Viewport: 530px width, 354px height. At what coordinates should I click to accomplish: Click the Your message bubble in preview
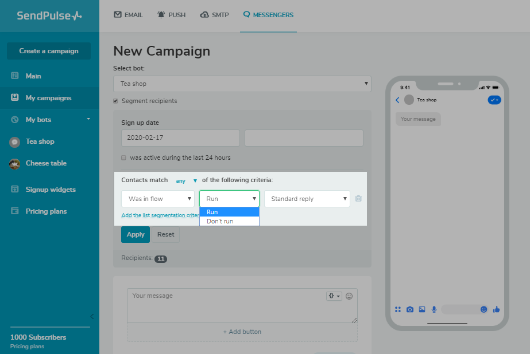(x=418, y=119)
